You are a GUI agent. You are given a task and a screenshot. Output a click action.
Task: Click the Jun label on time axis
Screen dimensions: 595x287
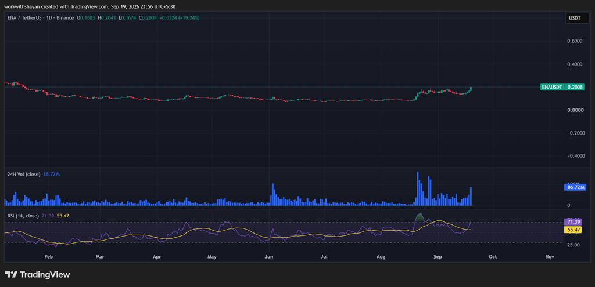[269, 257]
